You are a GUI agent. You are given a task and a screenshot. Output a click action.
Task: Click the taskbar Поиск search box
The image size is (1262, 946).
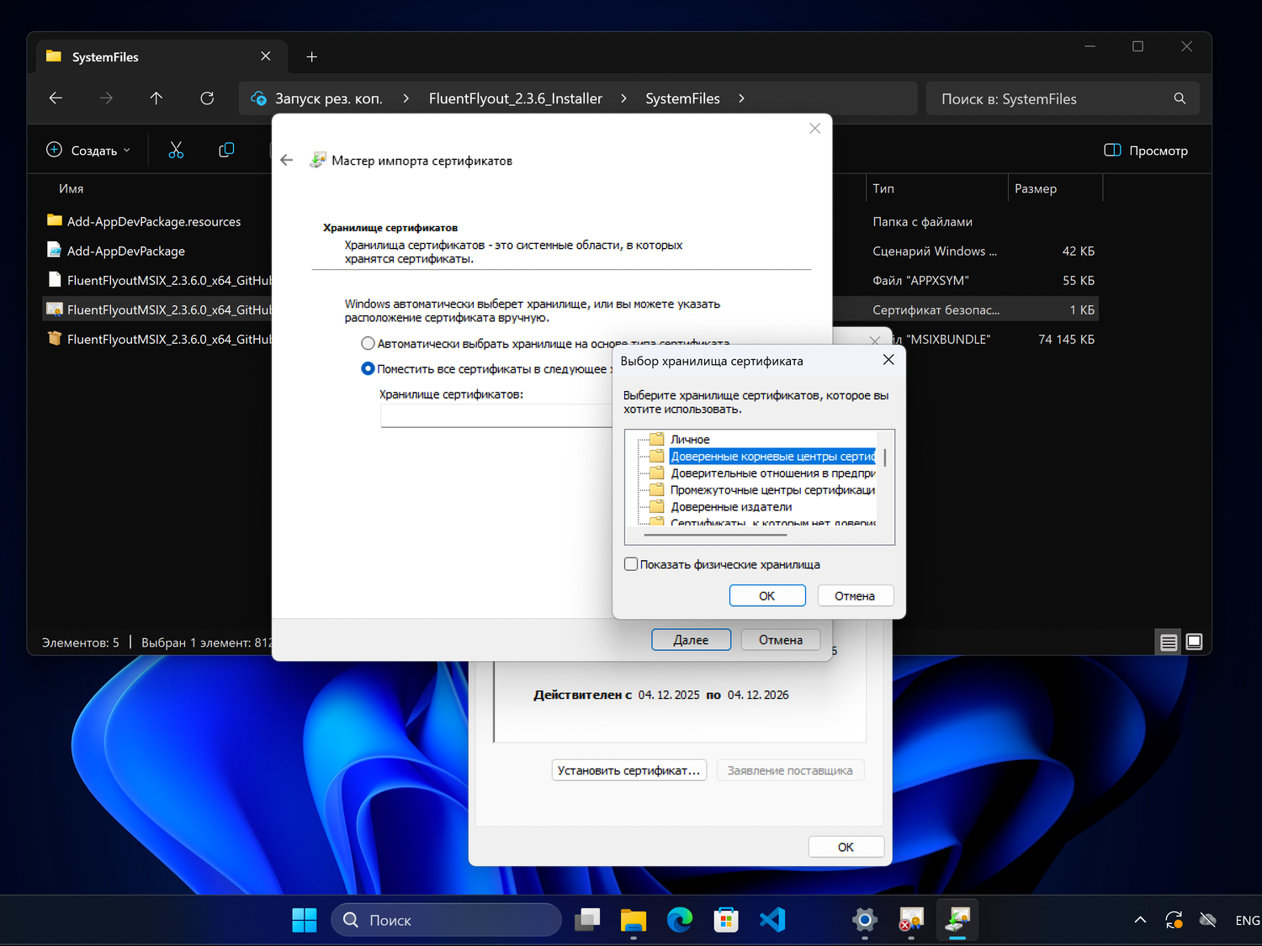(x=447, y=920)
